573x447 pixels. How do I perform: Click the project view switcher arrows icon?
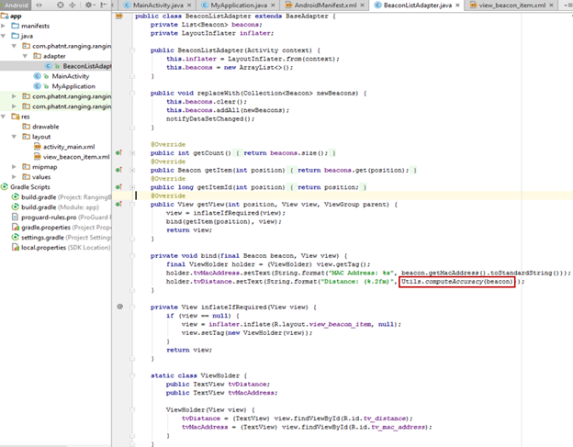[x=39, y=6]
